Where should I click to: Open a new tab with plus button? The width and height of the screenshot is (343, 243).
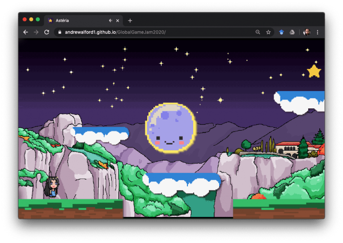[130, 21]
